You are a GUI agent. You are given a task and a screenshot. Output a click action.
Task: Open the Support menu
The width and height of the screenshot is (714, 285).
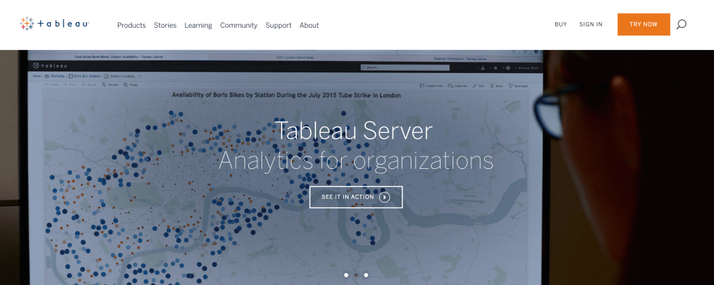coord(278,26)
